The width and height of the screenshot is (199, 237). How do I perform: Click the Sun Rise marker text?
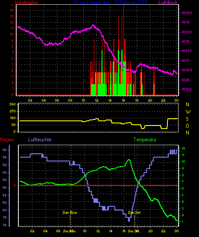(x=70, y=213)
